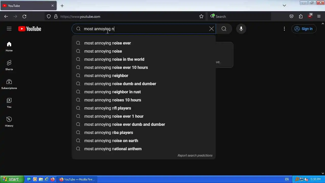Viewport: 325px width, 183px height.
Task: Select most annoying noise ever dumb and dumber
Action: point(144,124)
